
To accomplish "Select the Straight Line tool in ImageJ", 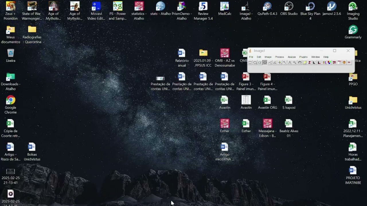I will tap(270, 62).
